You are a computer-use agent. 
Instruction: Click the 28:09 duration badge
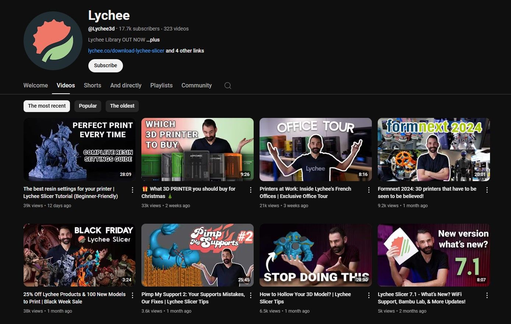(x=126, y=174)
